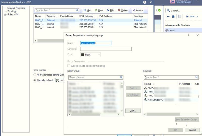
Task: Select Topology in the left tree
Action: [12, 11]
